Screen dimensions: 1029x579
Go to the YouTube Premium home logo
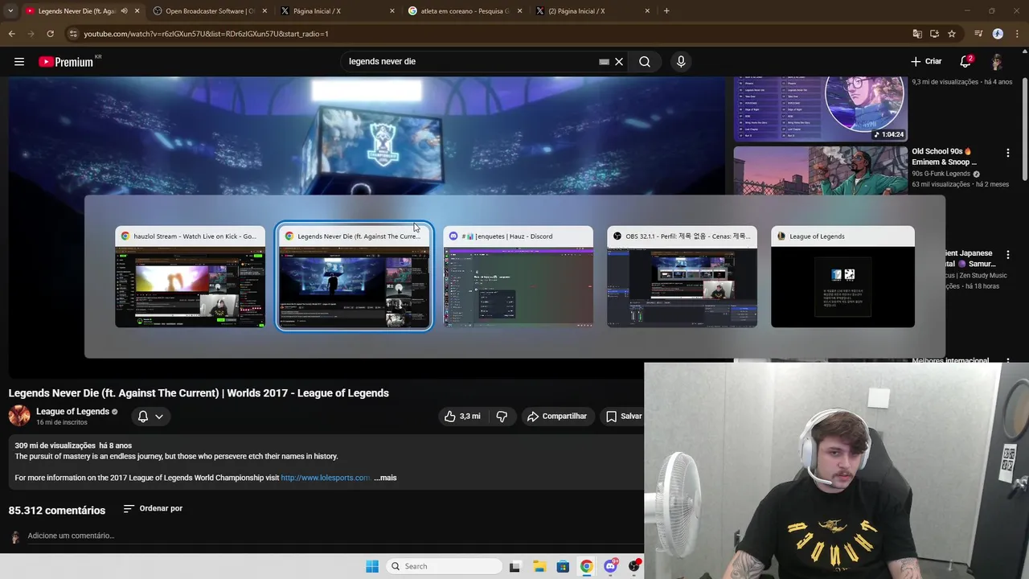pyautogui.click(x=66, y=61)
